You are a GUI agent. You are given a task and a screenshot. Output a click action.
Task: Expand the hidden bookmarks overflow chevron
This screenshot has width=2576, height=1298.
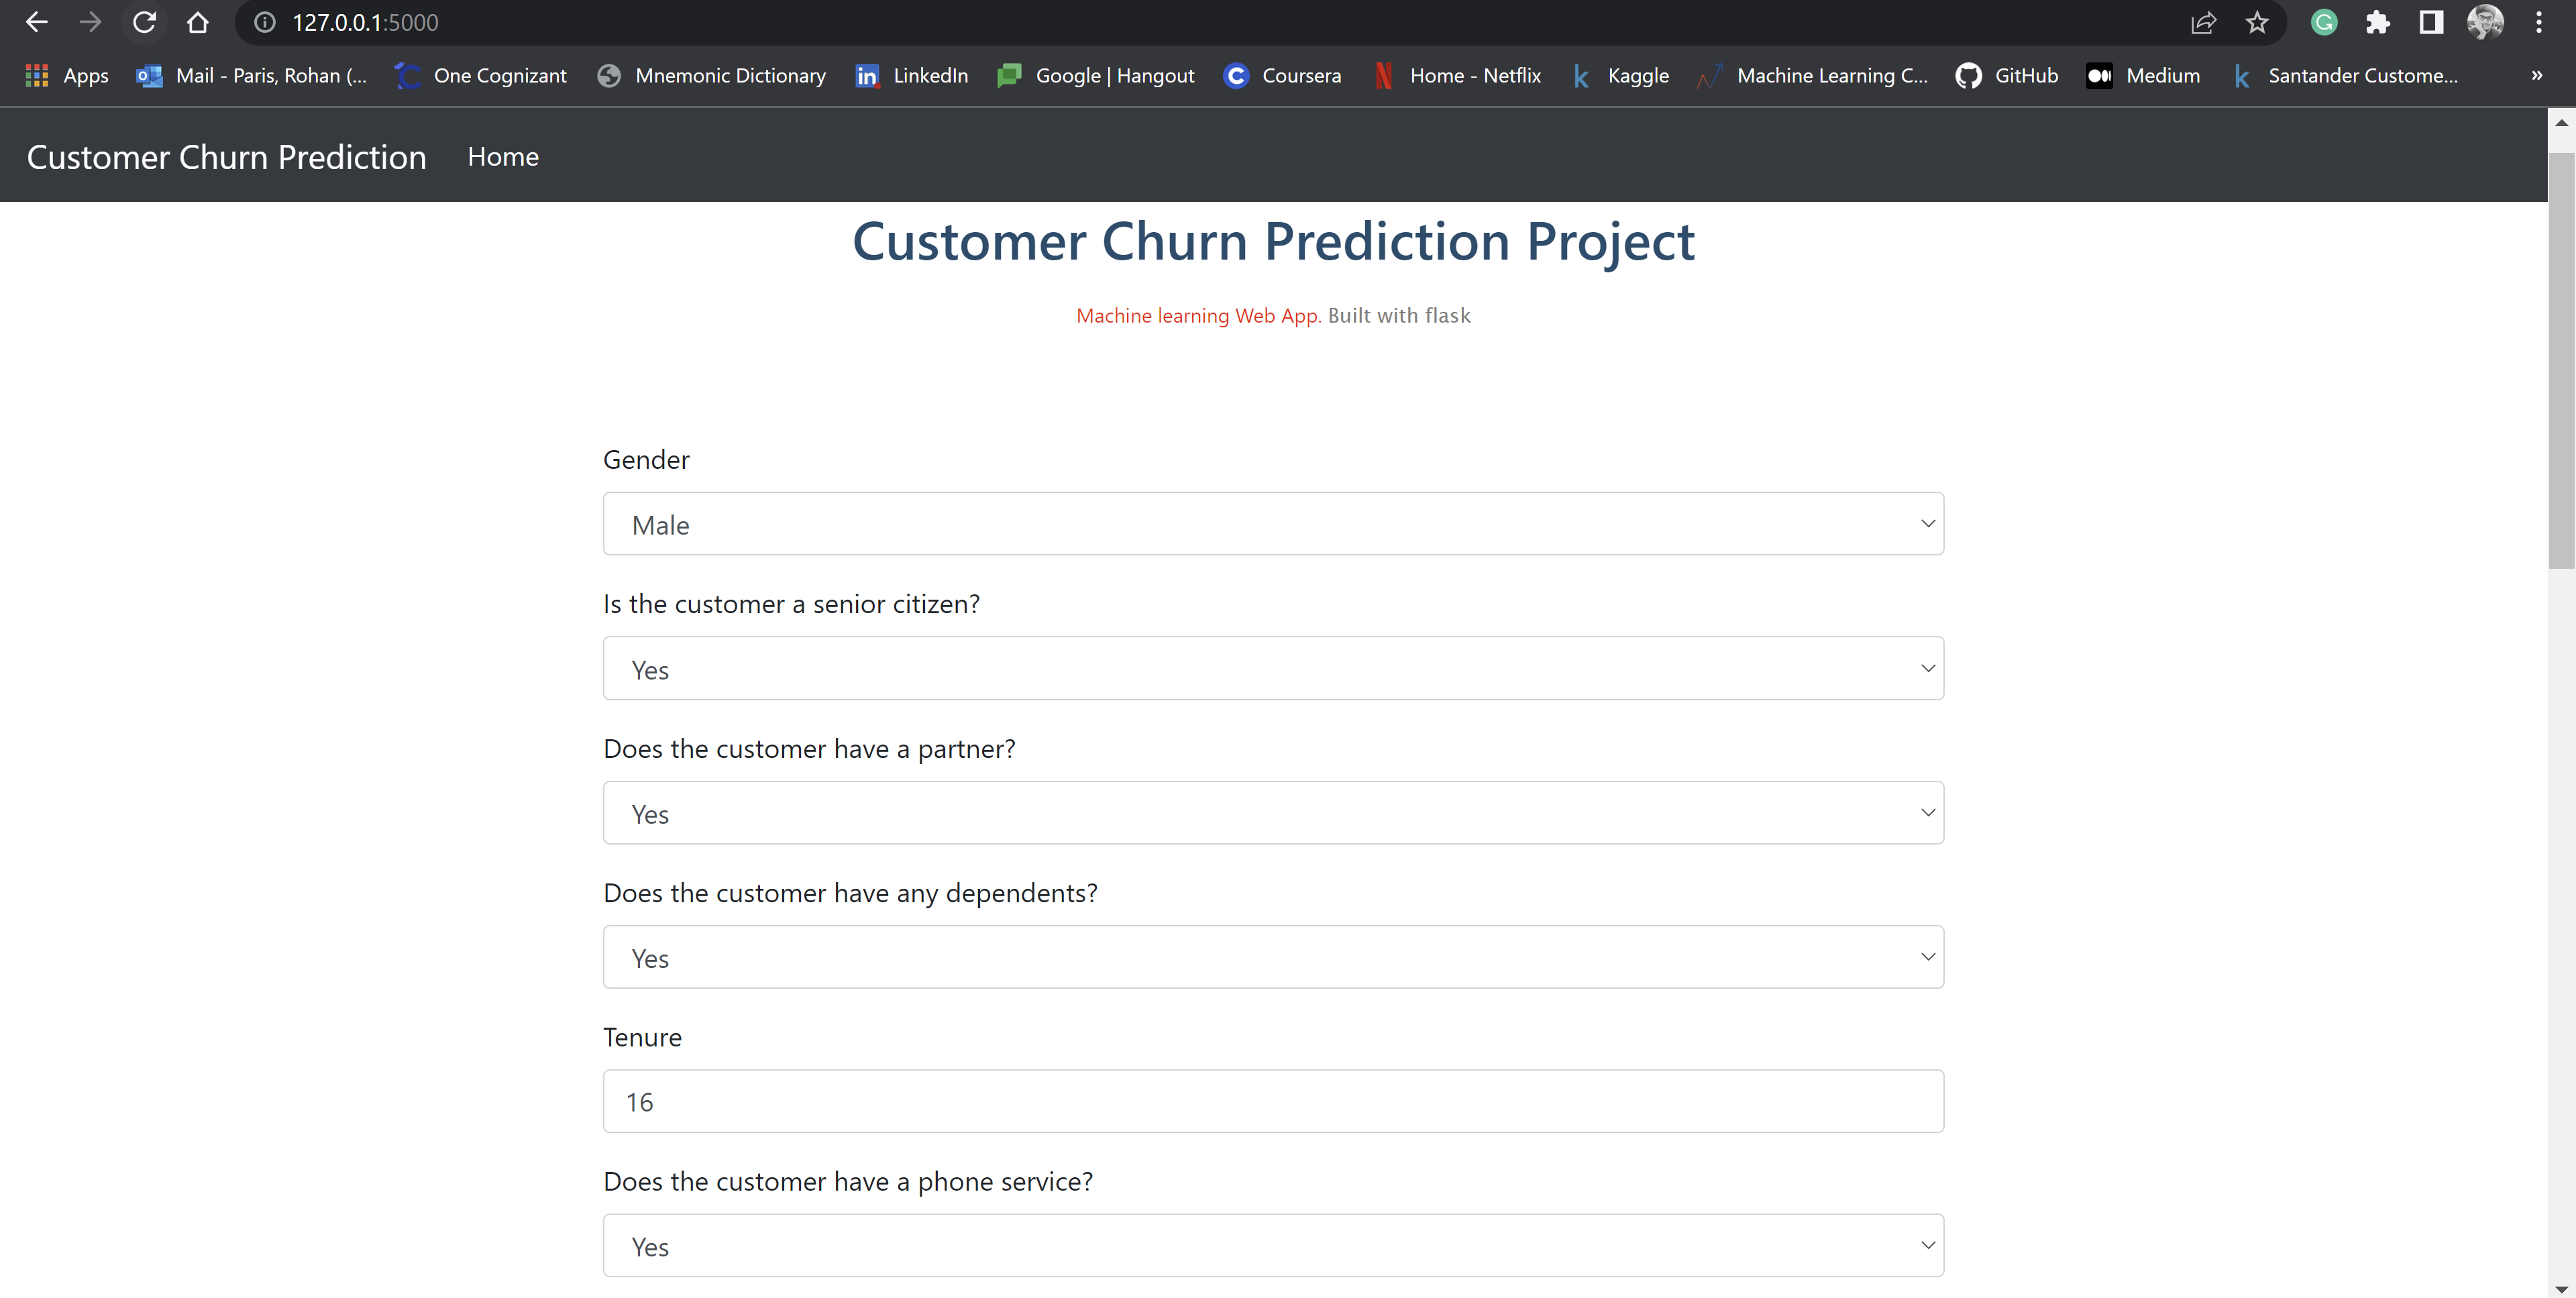pyautogui.click(x=2537, y=75)
